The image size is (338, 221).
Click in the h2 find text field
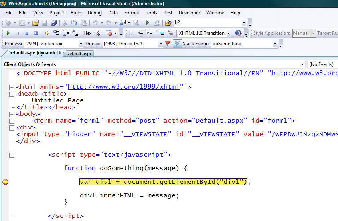(x=208, y=23)
